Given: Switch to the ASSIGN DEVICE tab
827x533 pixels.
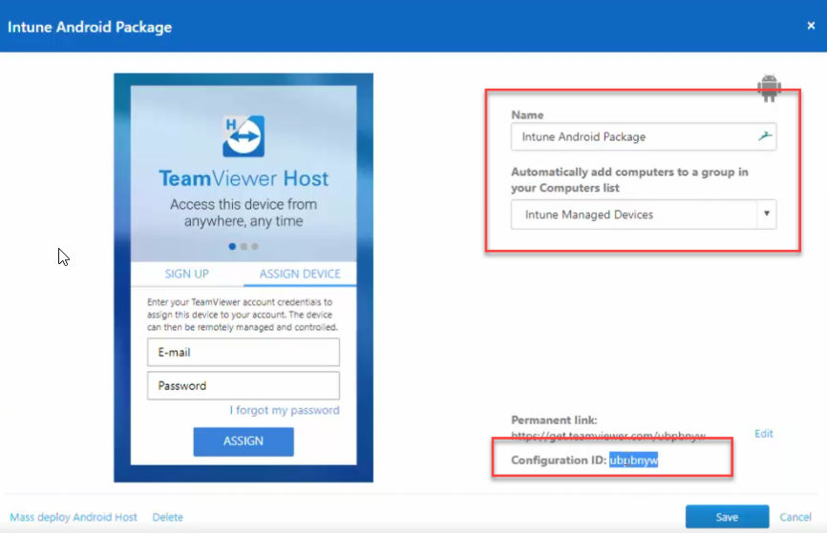Looking at the screenshot, I should click(300, 274).
